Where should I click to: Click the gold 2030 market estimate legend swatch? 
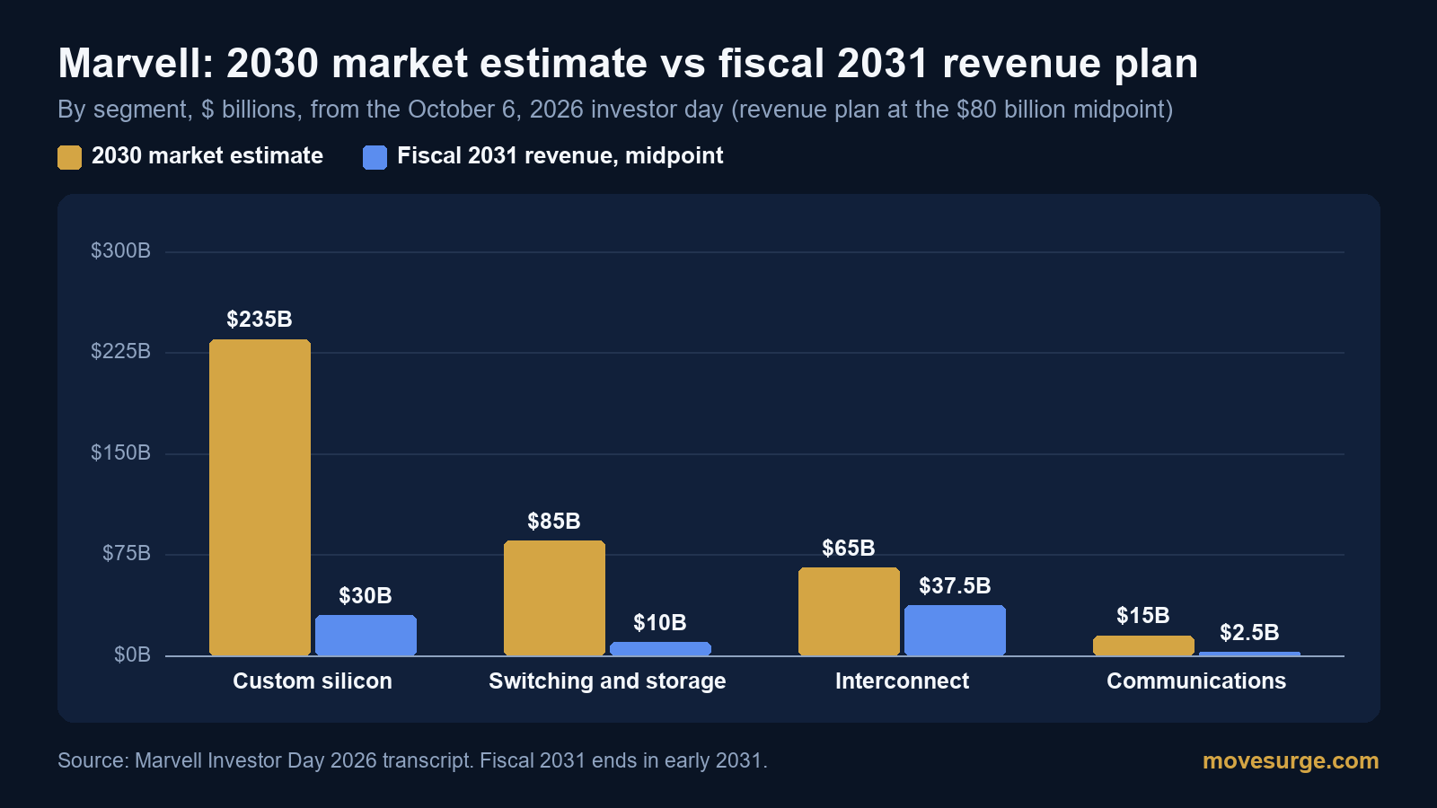point(69,157)
